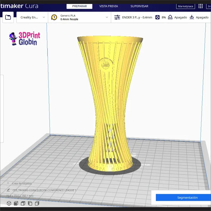This screenshot has width=211, height=211.
Task: Switch to left view cube icon
Action: (x=30, y=203)
